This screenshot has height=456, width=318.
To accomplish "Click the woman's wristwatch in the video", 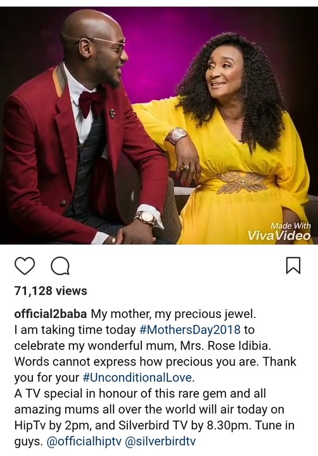I will pyautogui.click(x=177, y=136).
